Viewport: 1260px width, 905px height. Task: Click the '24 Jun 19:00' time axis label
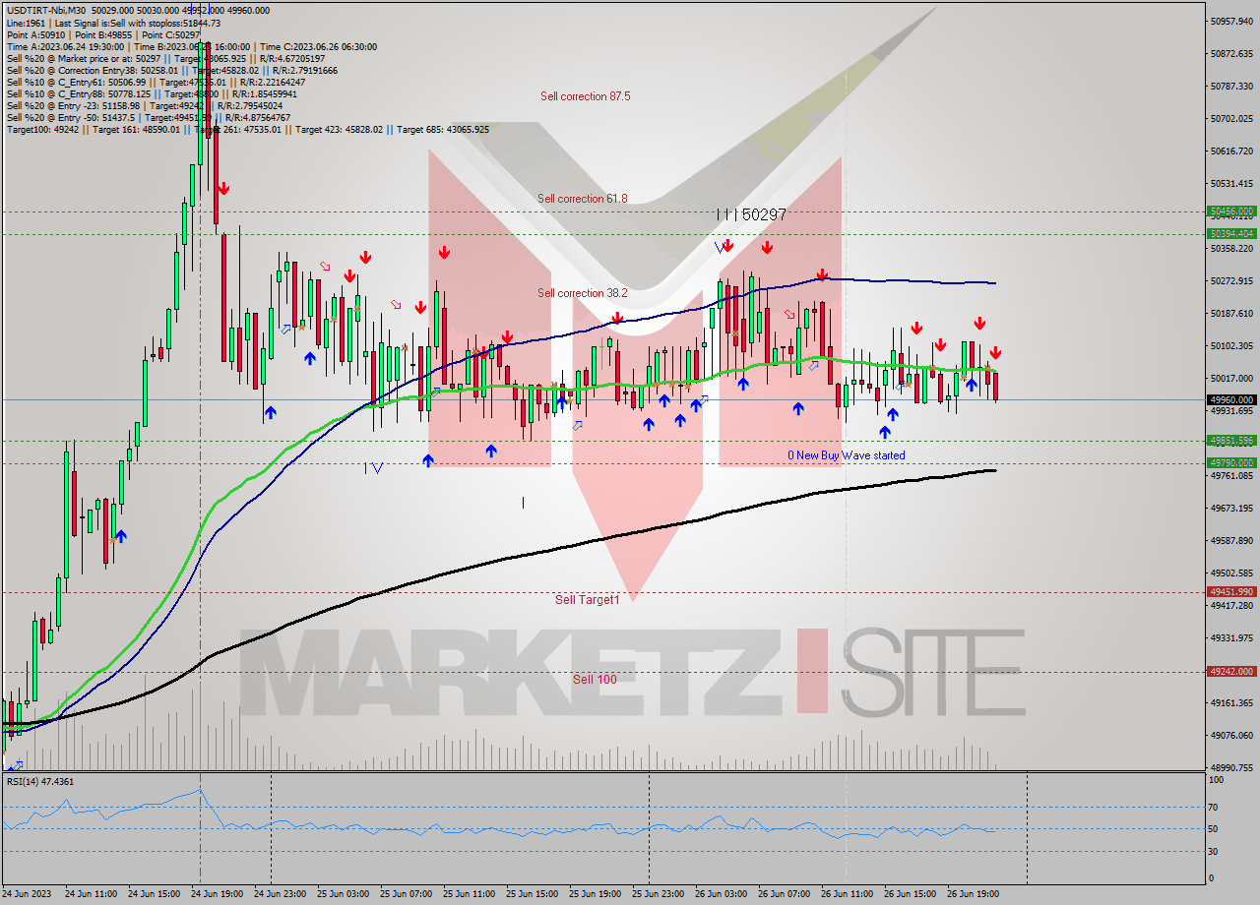tap(216, 894)
